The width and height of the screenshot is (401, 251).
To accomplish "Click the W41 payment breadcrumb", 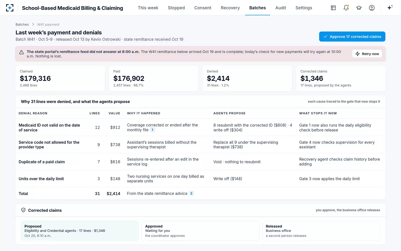I will click(x=48, y=25).
